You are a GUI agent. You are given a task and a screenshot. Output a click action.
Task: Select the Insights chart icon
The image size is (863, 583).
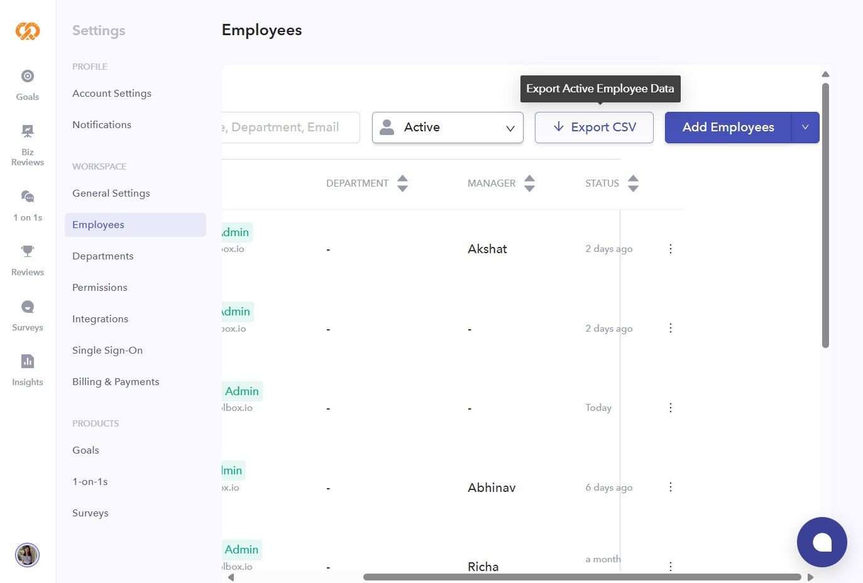pos(27,368)
